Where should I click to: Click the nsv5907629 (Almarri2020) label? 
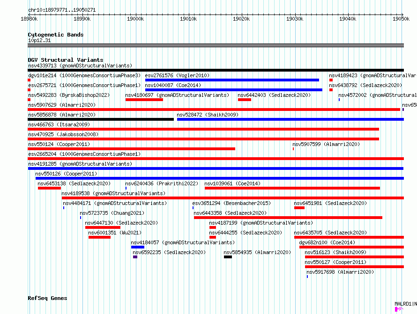click(x=62, y=105)
